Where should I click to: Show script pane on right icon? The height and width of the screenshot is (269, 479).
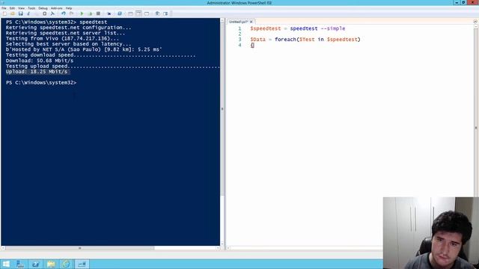click(138, 13)
